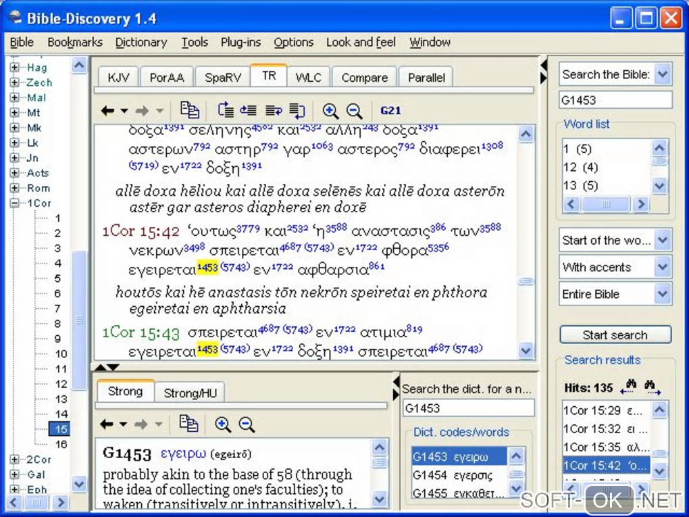Open the Start of the word dropdown
The height and width of the screenshot is (517, 689).
[x=663, y=240]
